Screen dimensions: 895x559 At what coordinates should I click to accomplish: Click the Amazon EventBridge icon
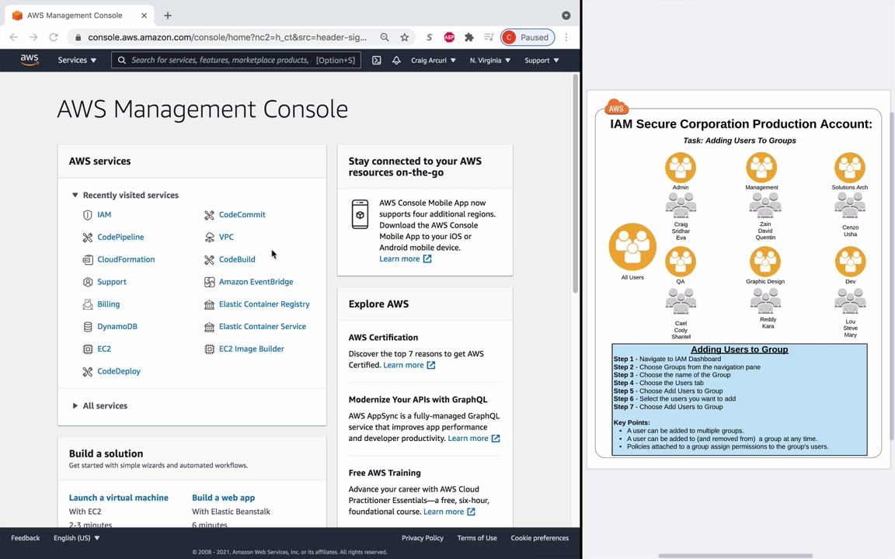(x=210, y=282)
